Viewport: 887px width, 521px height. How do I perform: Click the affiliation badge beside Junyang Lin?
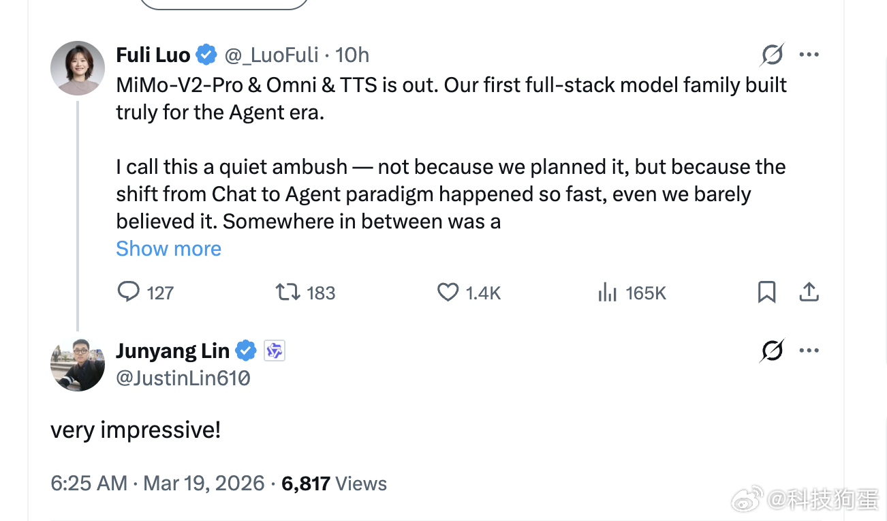pyautogui.click(x=275, y=351)
